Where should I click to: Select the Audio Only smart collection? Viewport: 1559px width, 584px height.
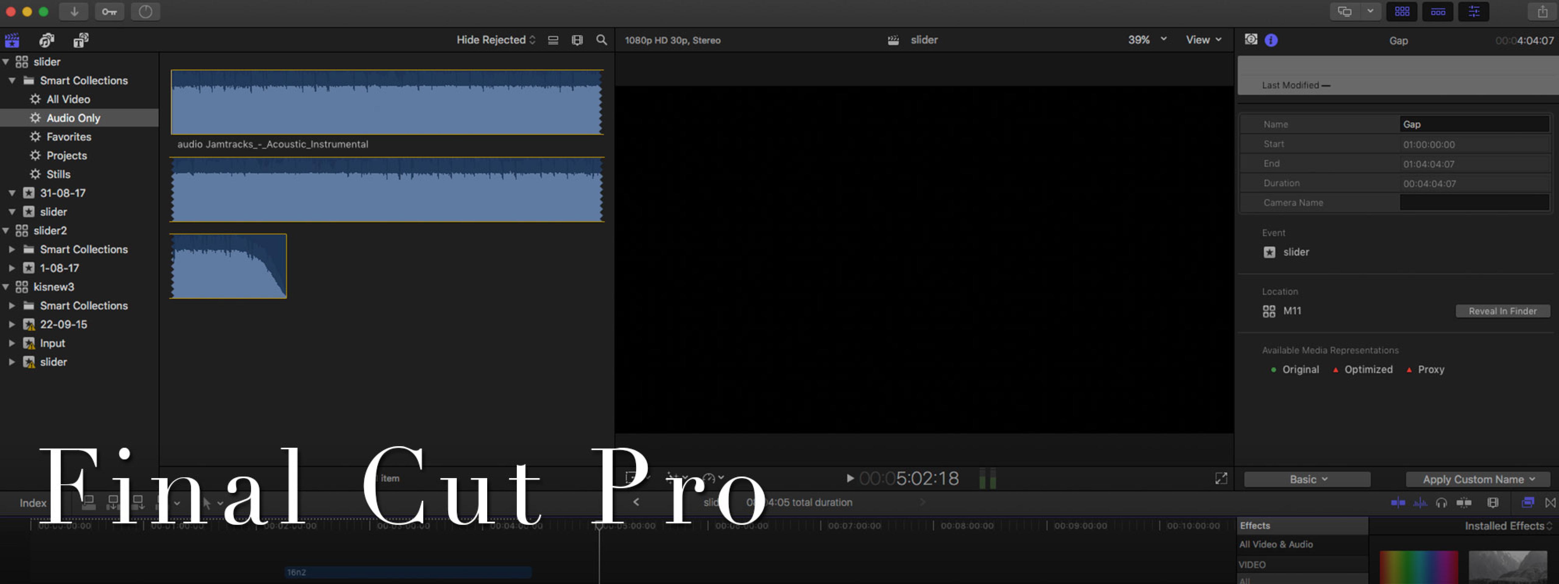tap(73, 118)
